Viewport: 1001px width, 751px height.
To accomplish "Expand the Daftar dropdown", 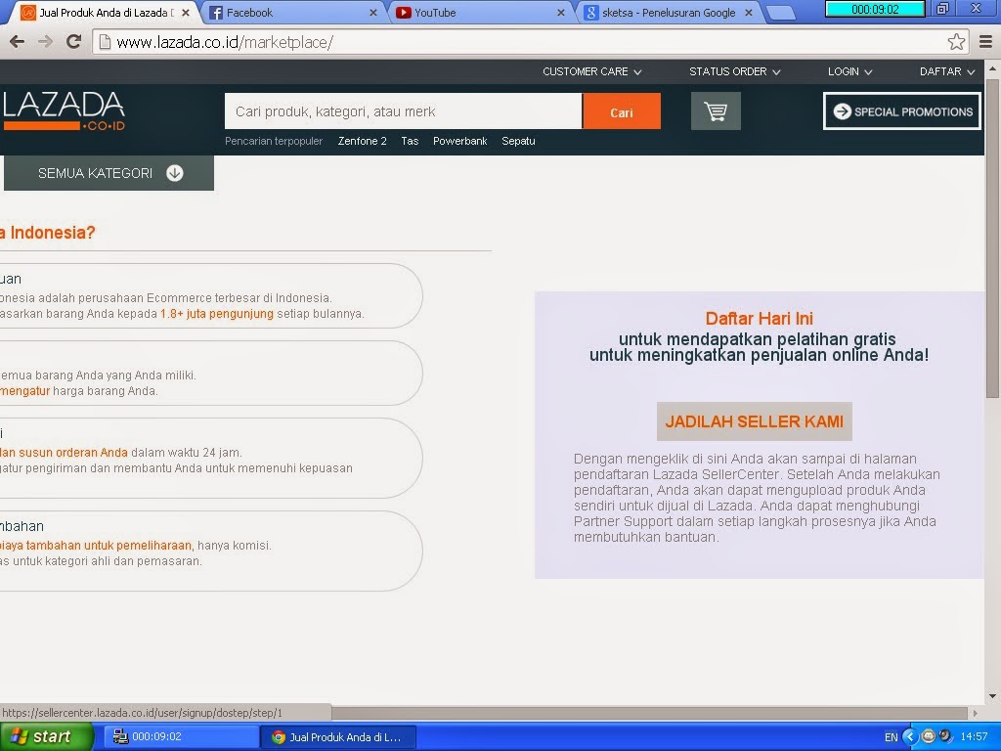I will coord(947,71).
